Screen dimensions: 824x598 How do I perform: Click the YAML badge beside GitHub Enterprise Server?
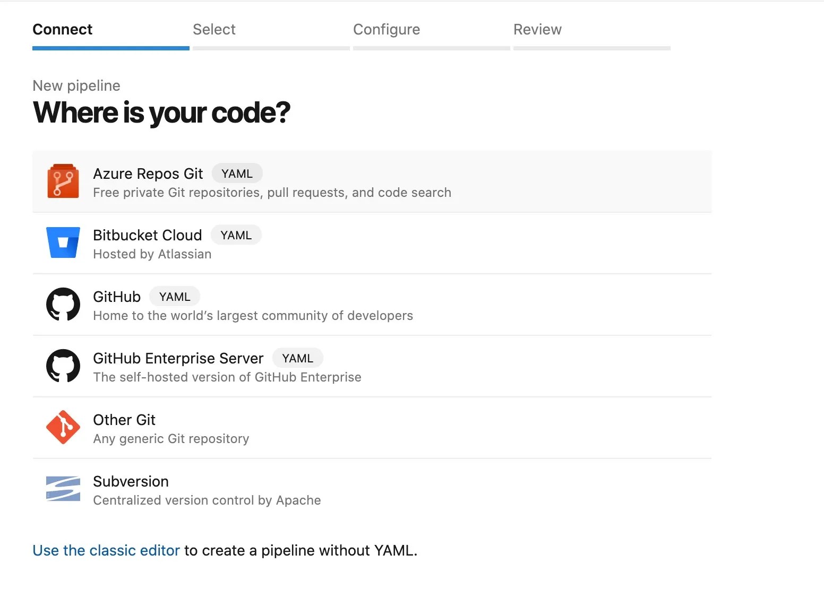[x=298, y=359]
